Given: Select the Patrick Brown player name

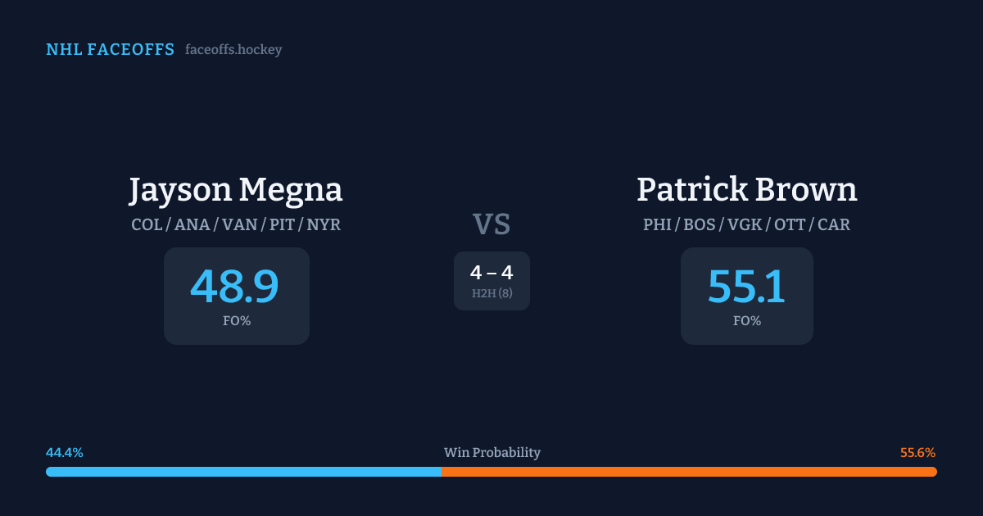Looking at the screenshot, I should tap(746, 190).
